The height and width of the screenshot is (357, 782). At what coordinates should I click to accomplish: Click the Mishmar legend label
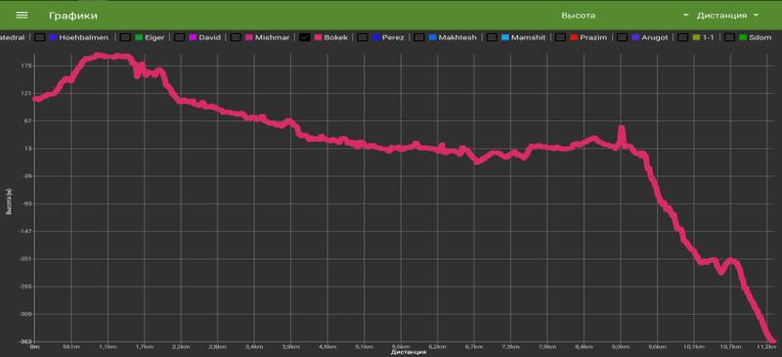pyautogui.click(x=272, y=37)
